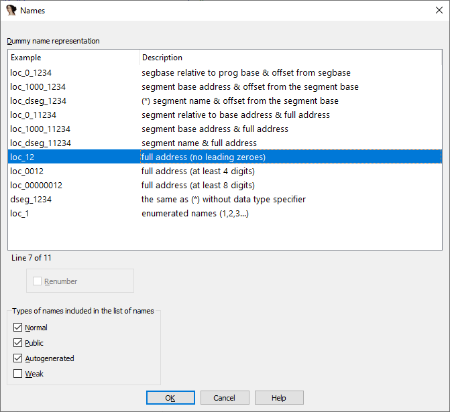
Task: Open Help for the Names dialog
Action: 279,398
